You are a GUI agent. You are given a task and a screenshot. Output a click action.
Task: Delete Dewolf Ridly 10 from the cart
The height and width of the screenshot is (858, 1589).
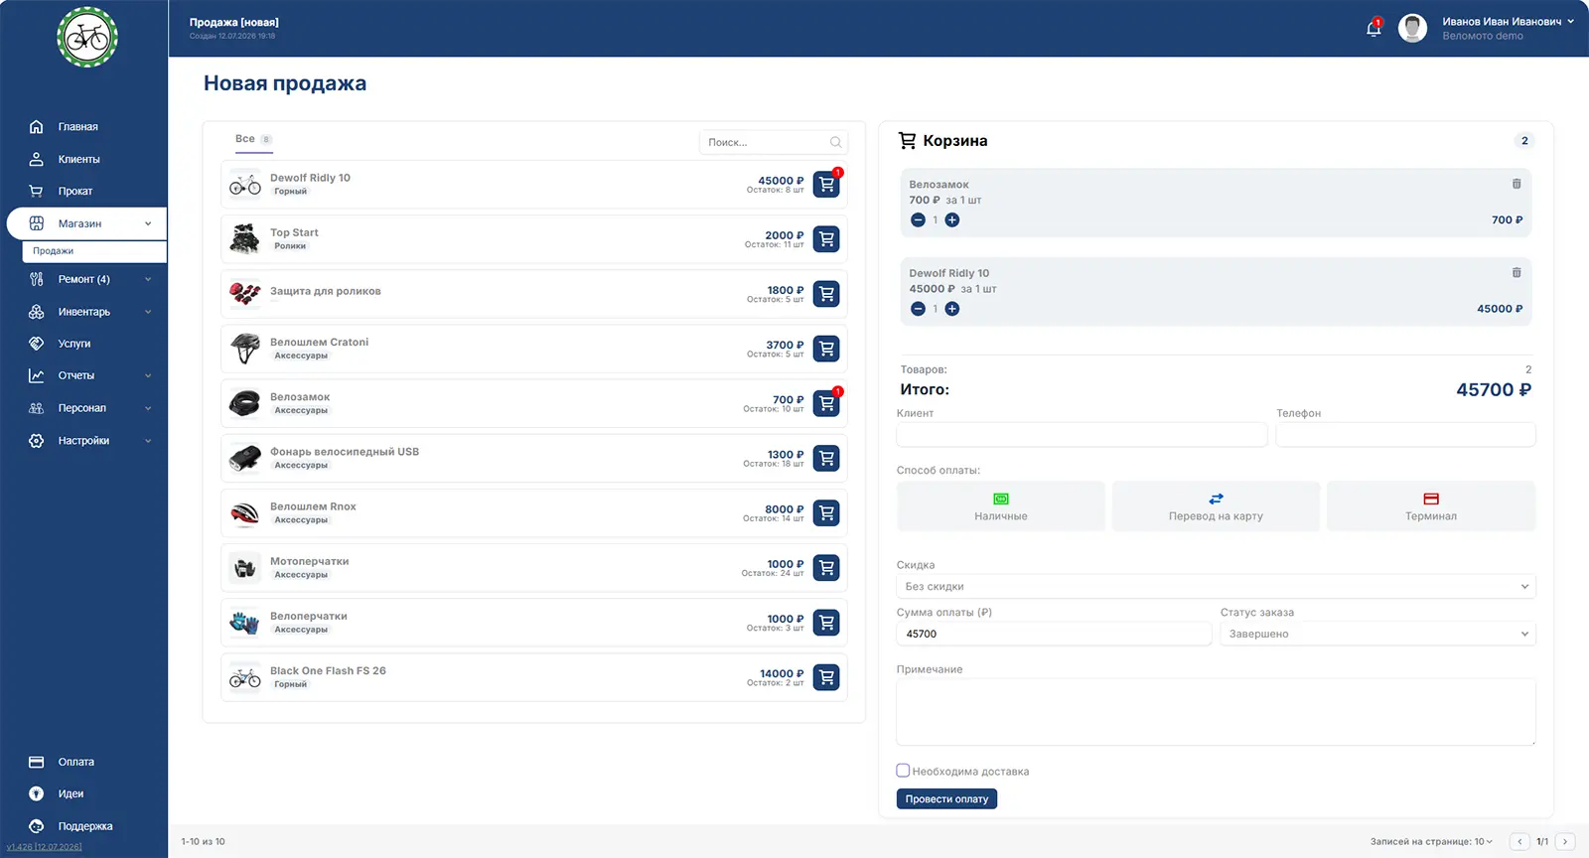pyautogui.click(x=1517, y=272)
